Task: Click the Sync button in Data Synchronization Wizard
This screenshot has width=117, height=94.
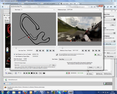Action: point(54,65)
